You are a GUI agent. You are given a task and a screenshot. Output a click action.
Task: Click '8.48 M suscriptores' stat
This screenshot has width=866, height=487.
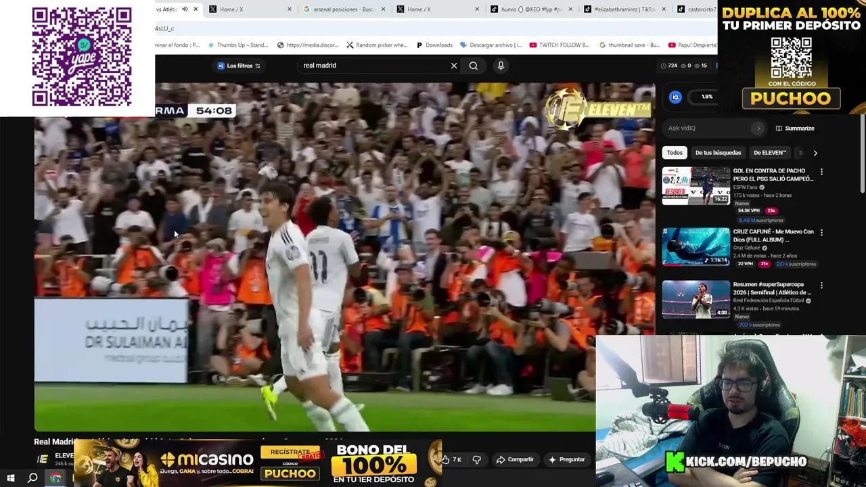(761, 220)
